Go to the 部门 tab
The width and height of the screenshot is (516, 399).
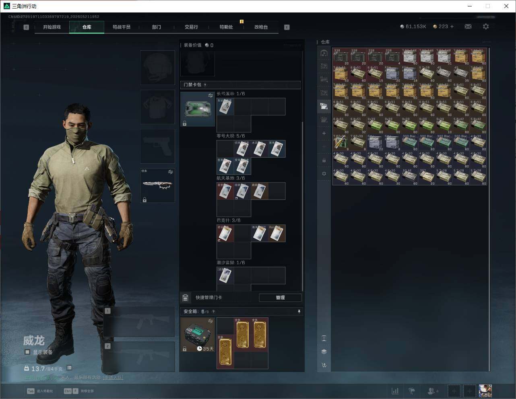tap(157, 27)
